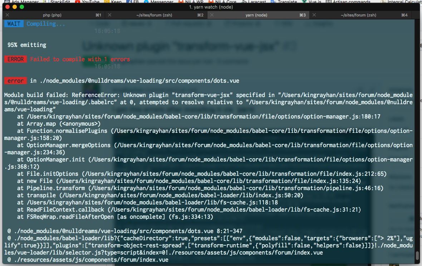Click the '95% emitting' progress line
Screen dimensions: 422x266
tap(27, 45)
